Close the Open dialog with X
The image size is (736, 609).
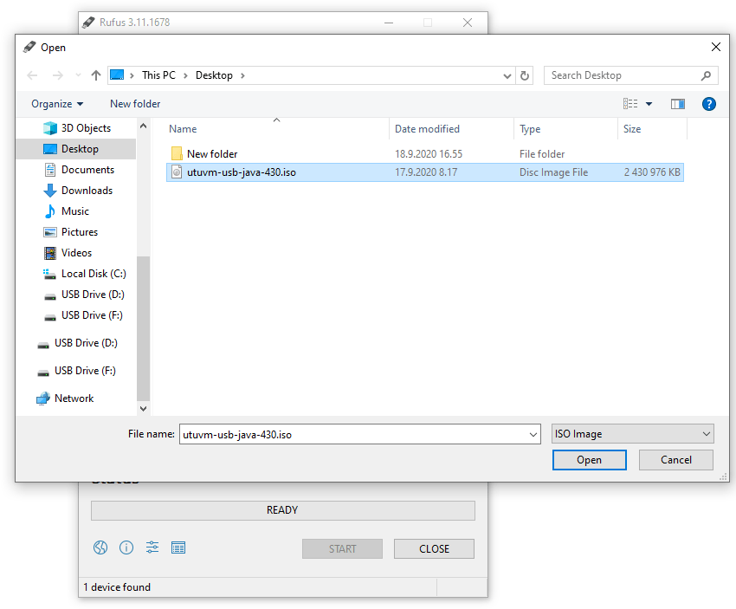716,47
